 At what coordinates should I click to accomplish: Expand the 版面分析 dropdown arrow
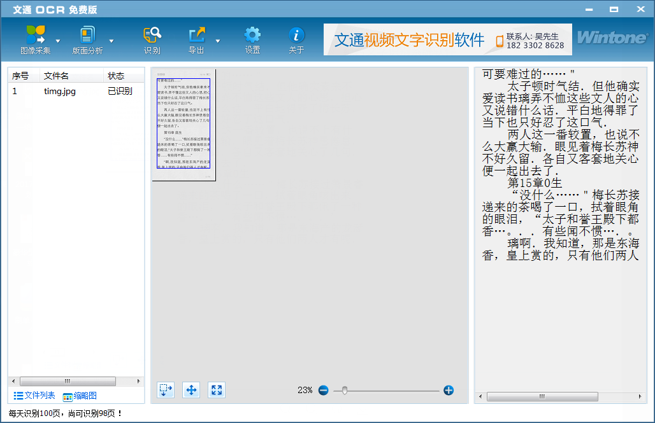coord(112,41)
